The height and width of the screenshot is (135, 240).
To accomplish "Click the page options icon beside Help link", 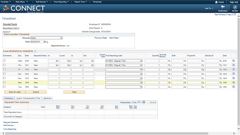I will pyautogui.click(x=235, y=14).
